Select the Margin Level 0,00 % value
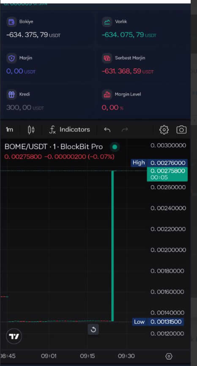Viewport: 197px width, 366px height. (x=112, y=108)
